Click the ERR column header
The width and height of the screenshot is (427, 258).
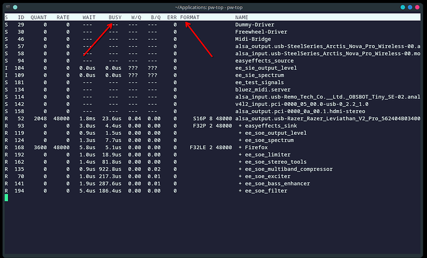click(172, 17)
